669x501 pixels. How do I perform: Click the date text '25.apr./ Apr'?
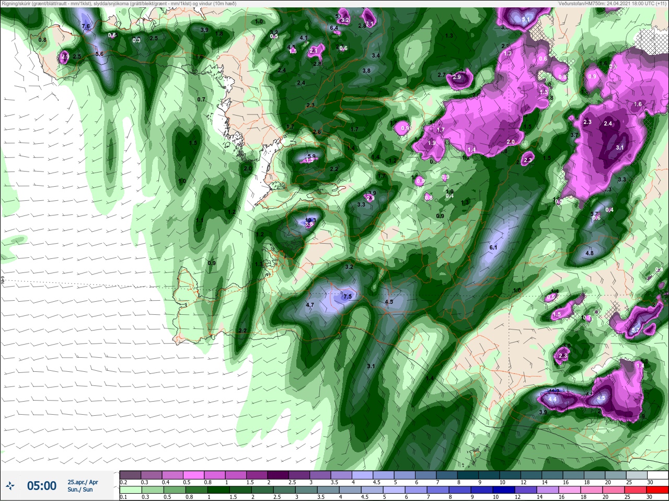click(x=83, y=482)
